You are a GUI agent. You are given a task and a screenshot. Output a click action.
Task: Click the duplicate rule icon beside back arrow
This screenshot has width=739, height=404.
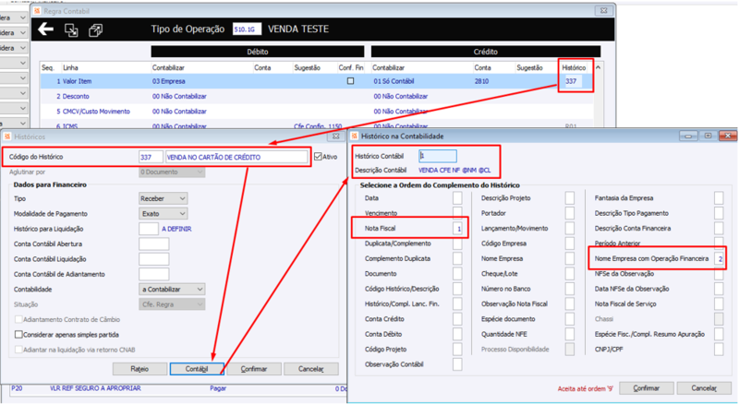point(71,30)
